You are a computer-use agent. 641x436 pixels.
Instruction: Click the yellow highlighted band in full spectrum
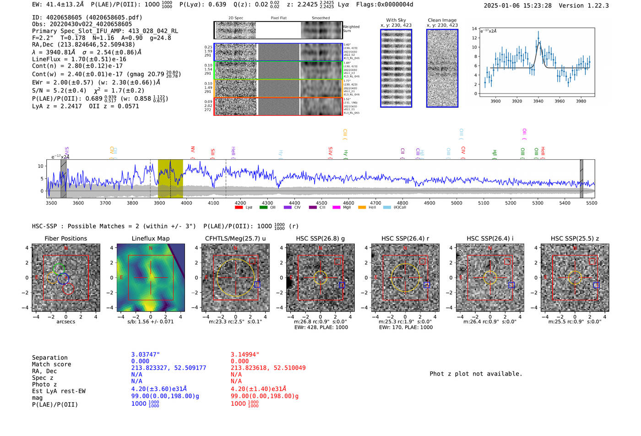pyautogui.click(x=170, y=179)
